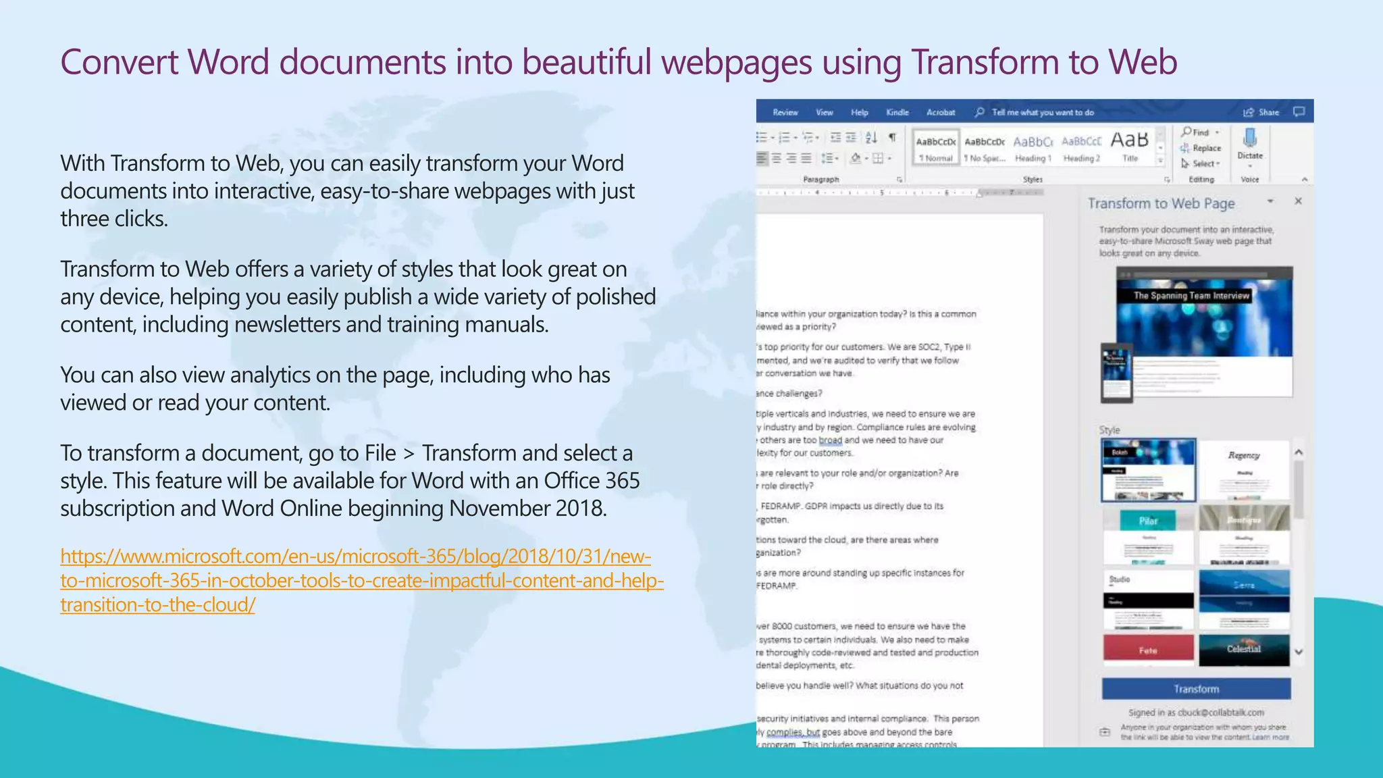Click the Find button

coord(1196,132)
